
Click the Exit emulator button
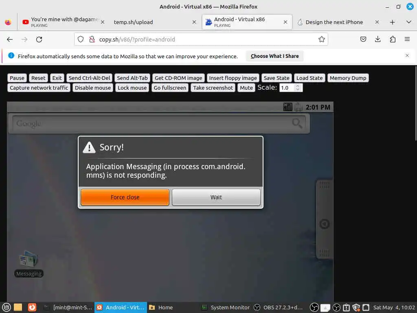(x=57, y=78)
